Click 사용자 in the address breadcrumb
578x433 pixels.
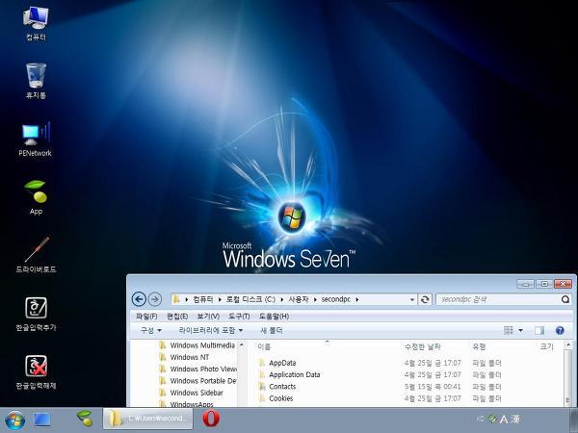299,299
